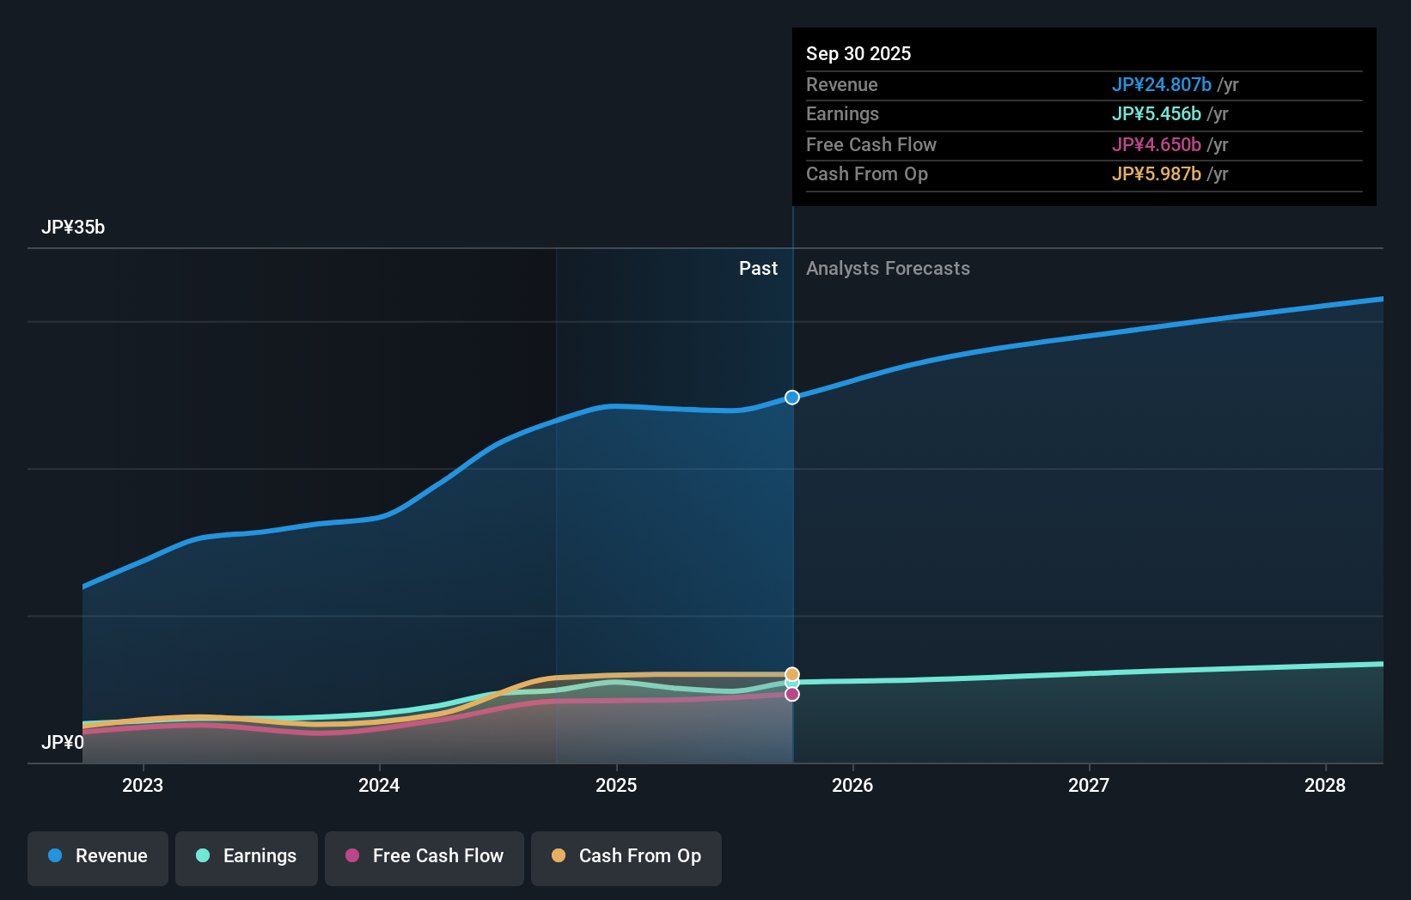Hide the Earnings series

(247, 856)
